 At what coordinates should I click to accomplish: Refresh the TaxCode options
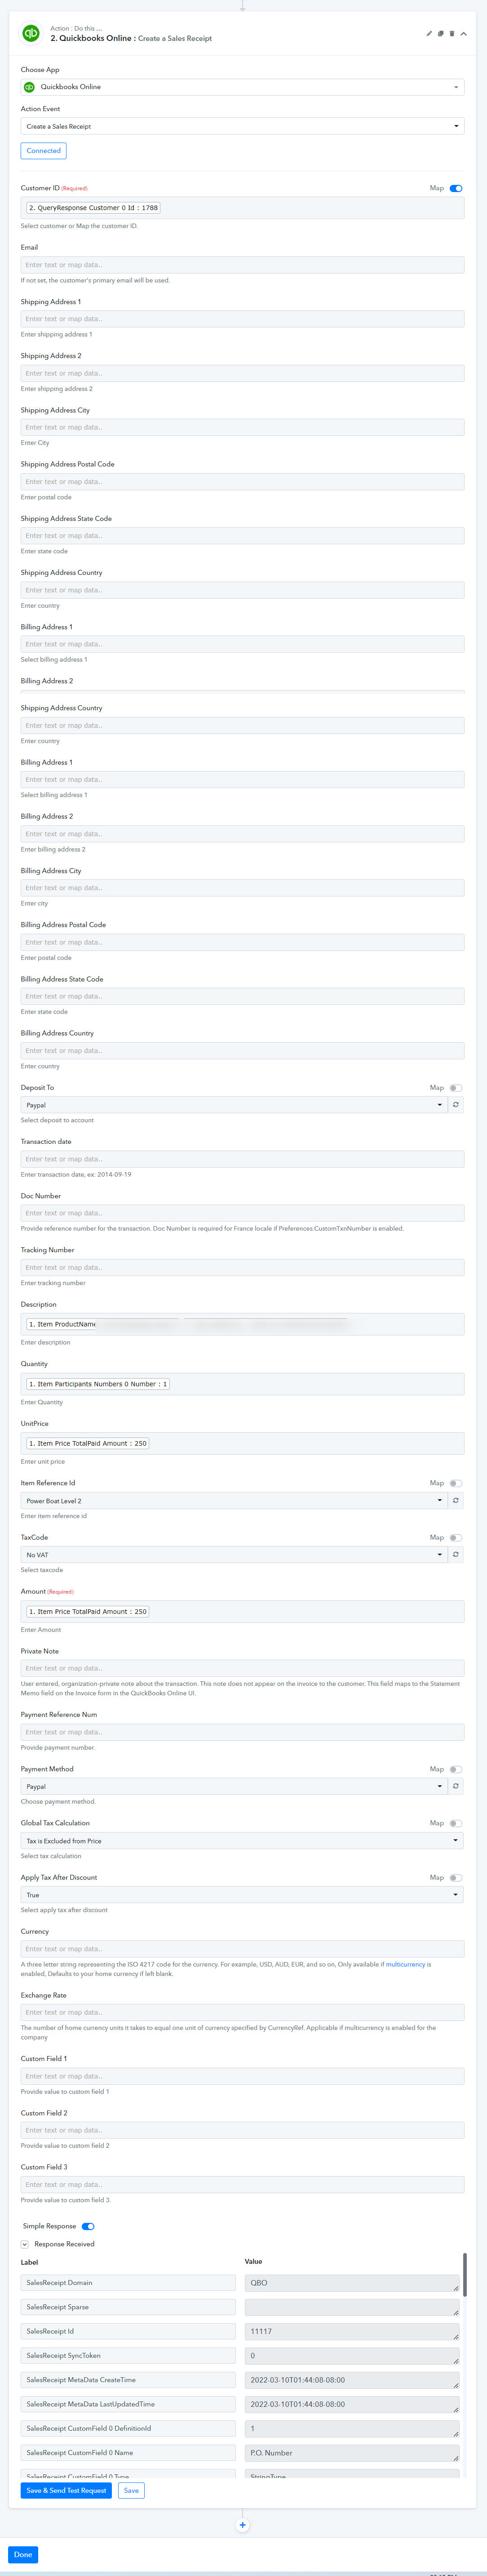point(456,1554)
